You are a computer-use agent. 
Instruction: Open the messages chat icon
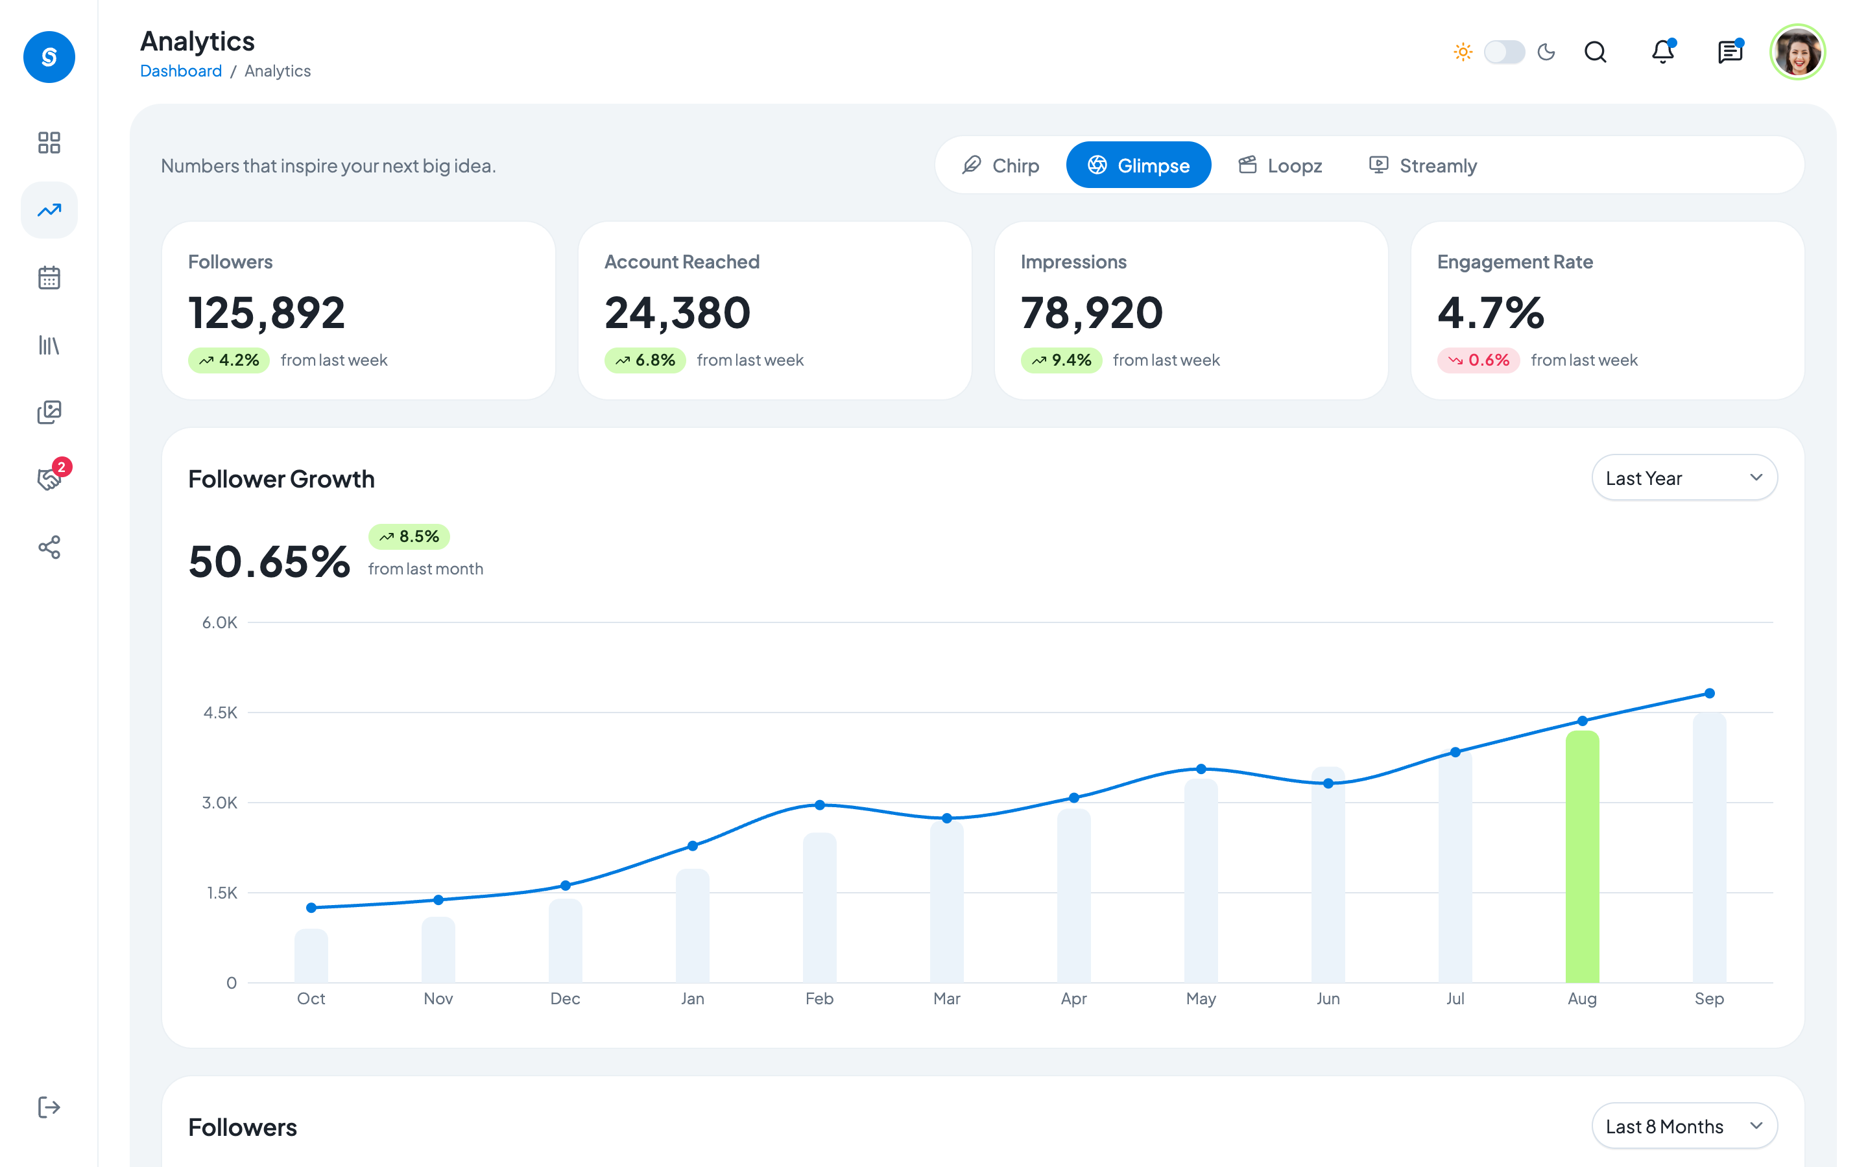click(x=1730, y=53)
